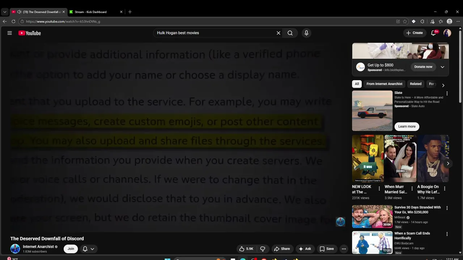This screenshot has height=260, width=463.
Task: Save the video to playlist
Action: tap(327, 249)
